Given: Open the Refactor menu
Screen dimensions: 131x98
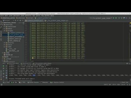Looking at the screenshot, I should tap(28, 16).
